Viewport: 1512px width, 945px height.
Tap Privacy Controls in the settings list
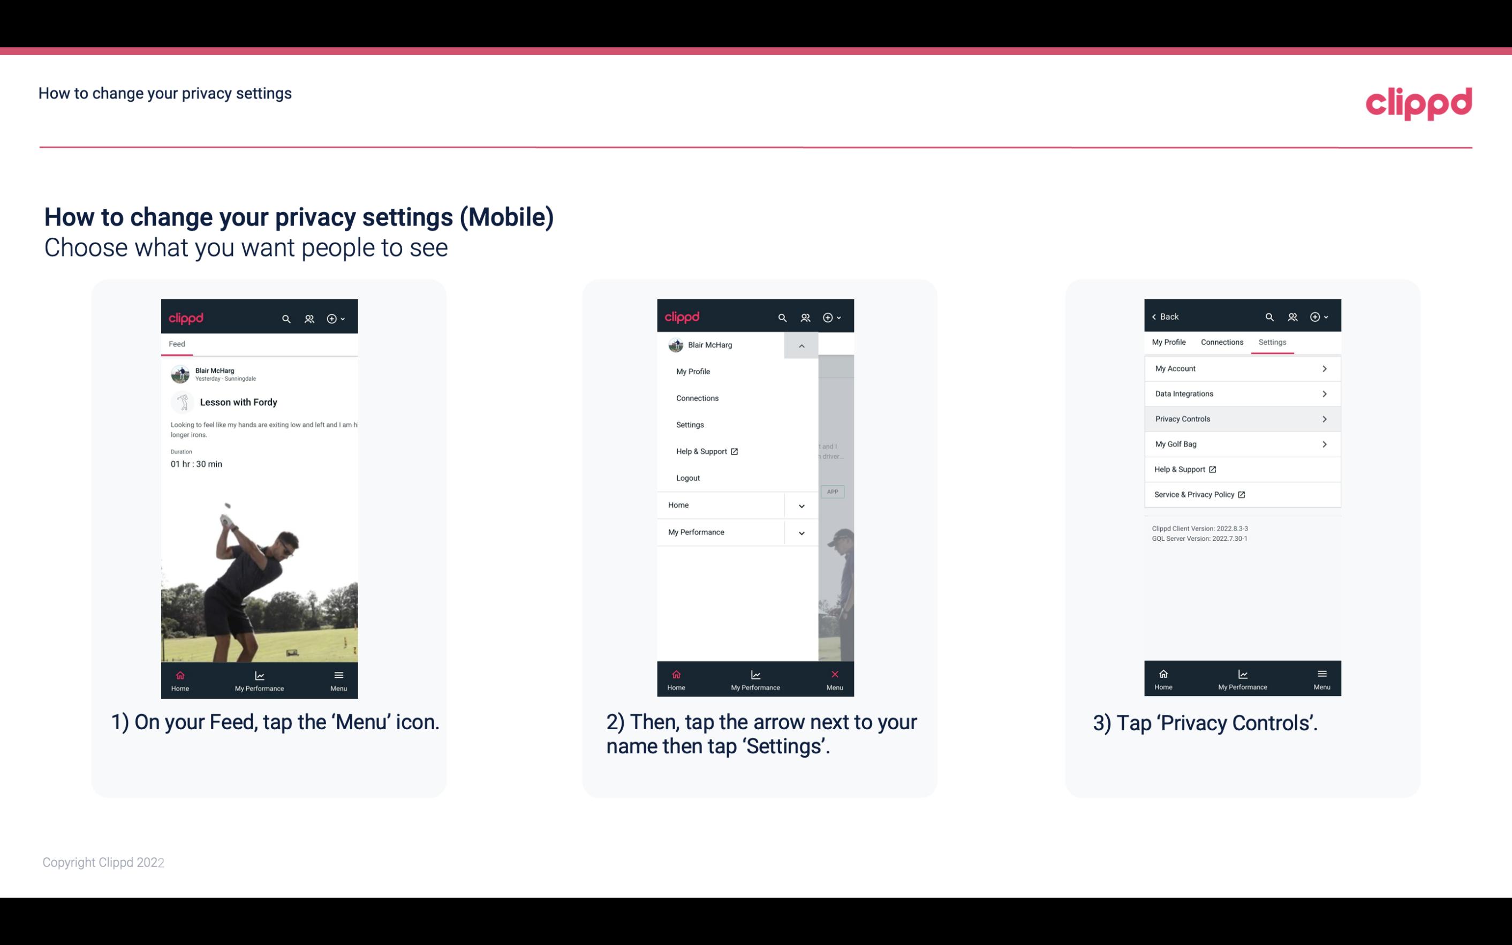pos(1241,418)
